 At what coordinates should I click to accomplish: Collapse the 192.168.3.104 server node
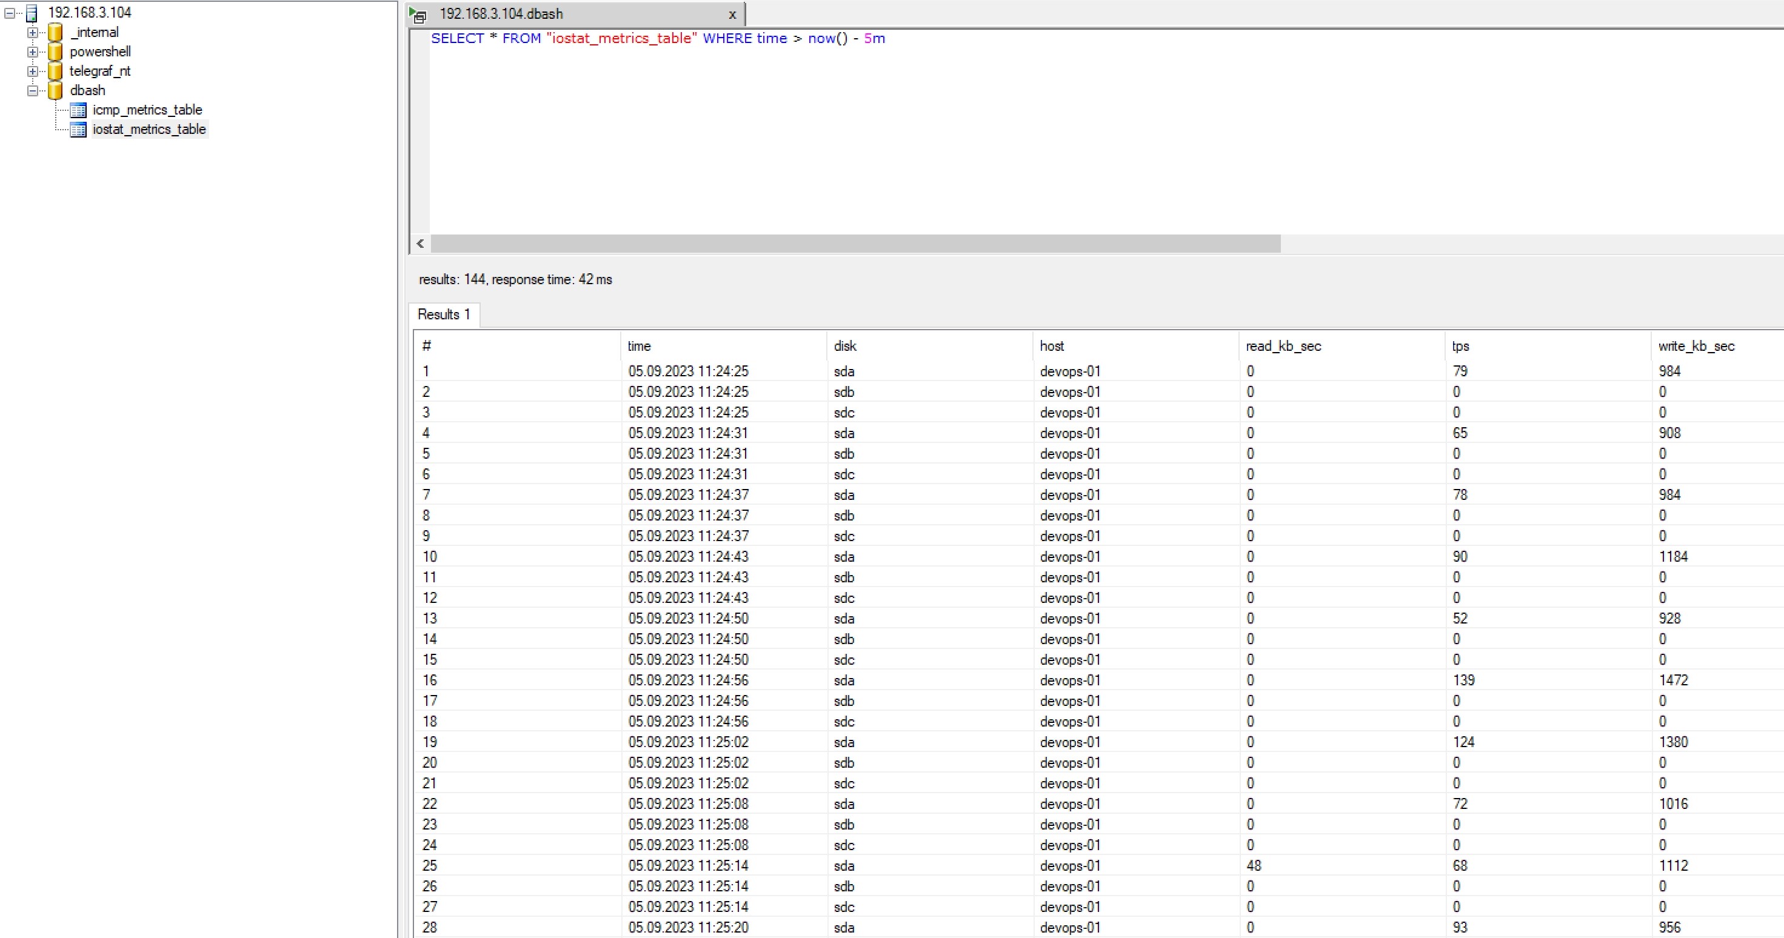[x=10, y=13]
